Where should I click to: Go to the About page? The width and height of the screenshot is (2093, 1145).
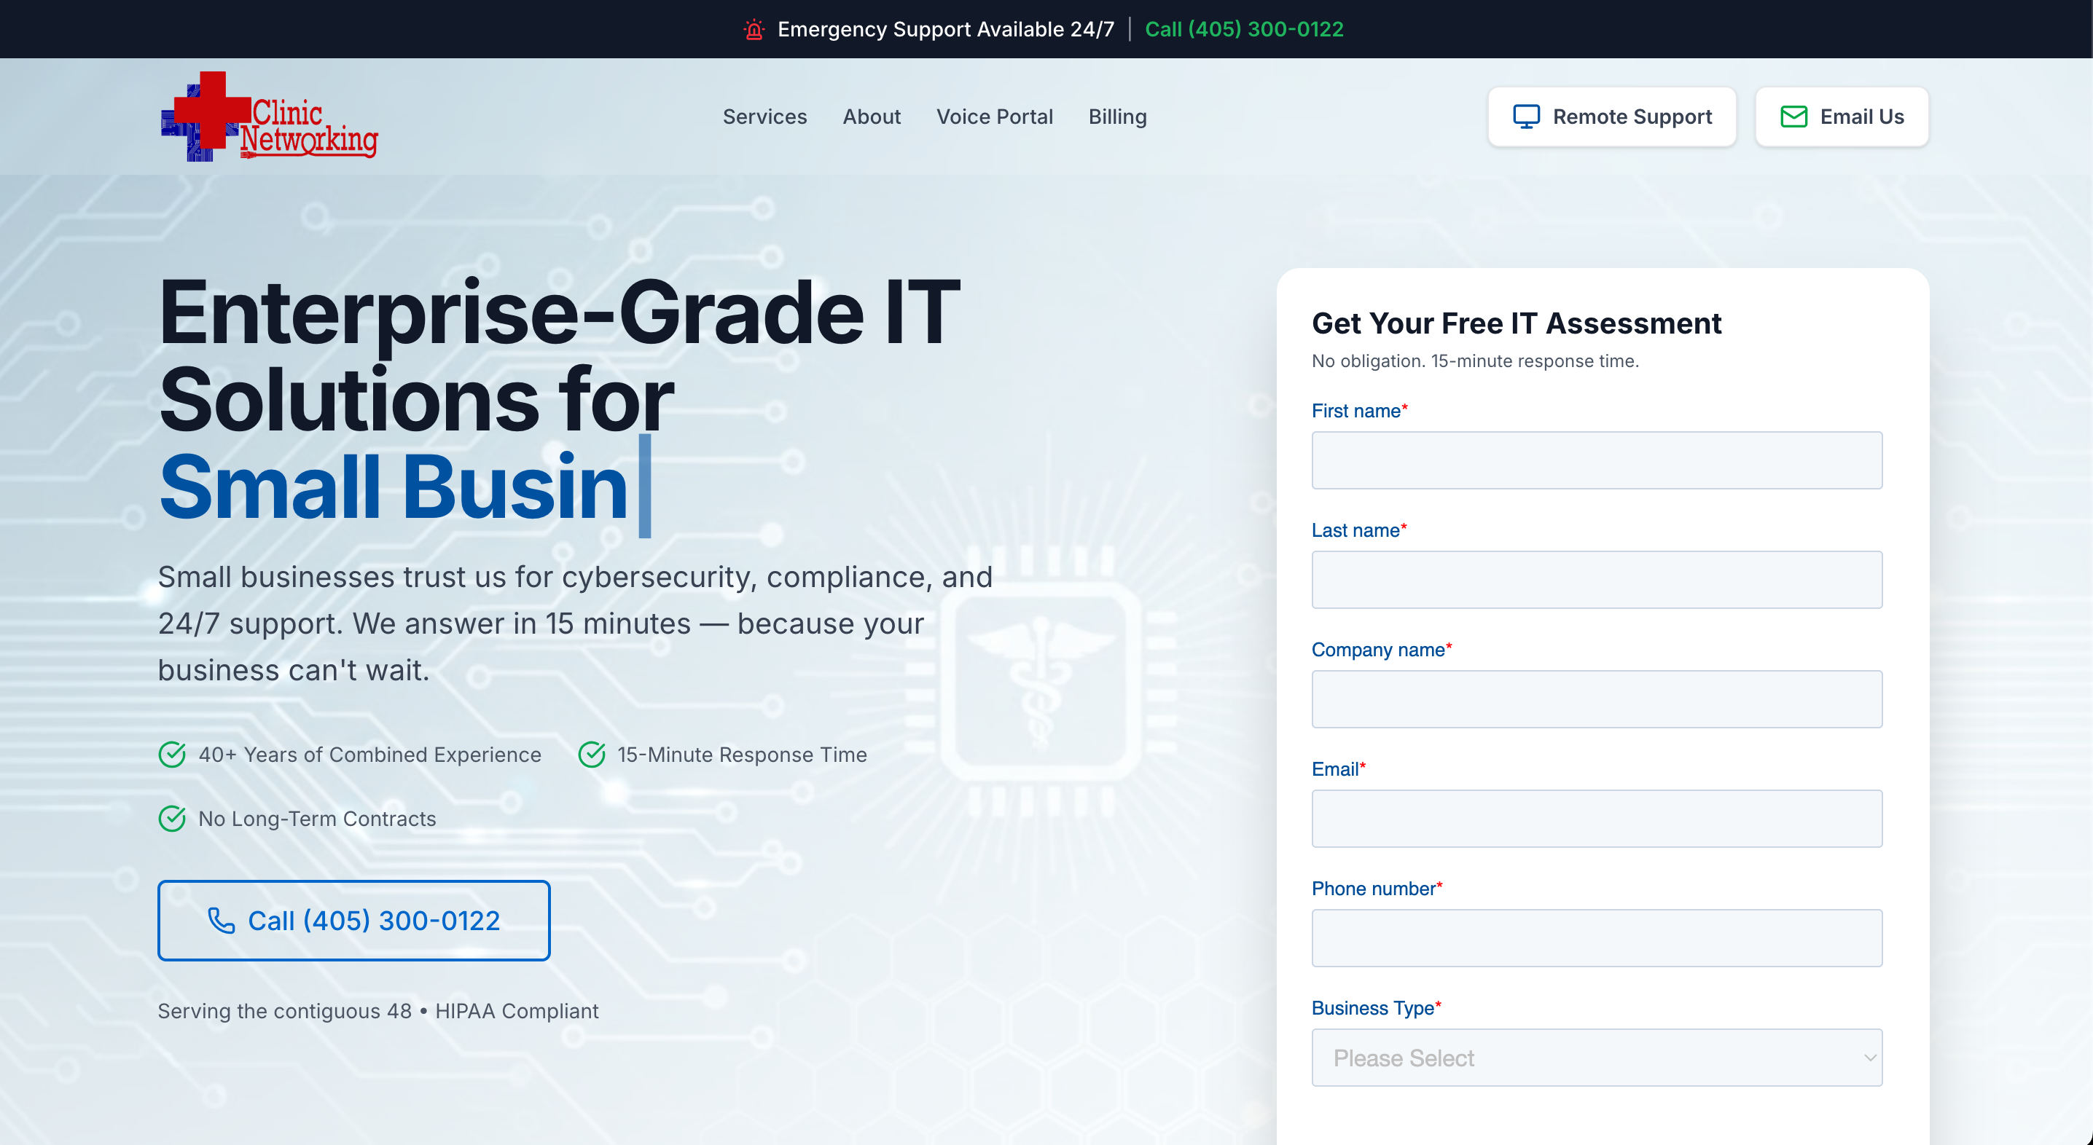871,117
